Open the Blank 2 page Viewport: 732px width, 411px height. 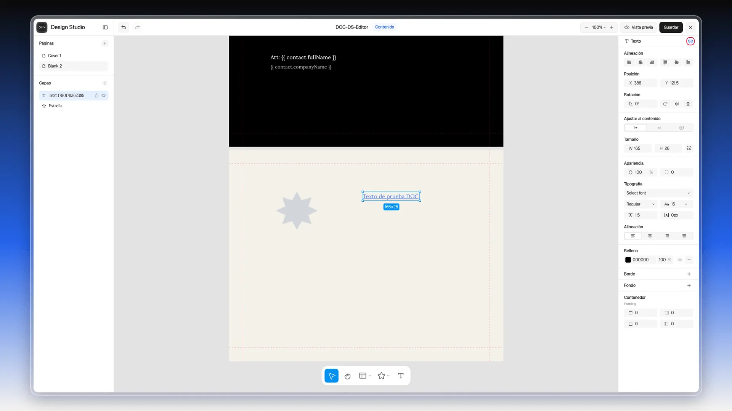coord(74,66)
